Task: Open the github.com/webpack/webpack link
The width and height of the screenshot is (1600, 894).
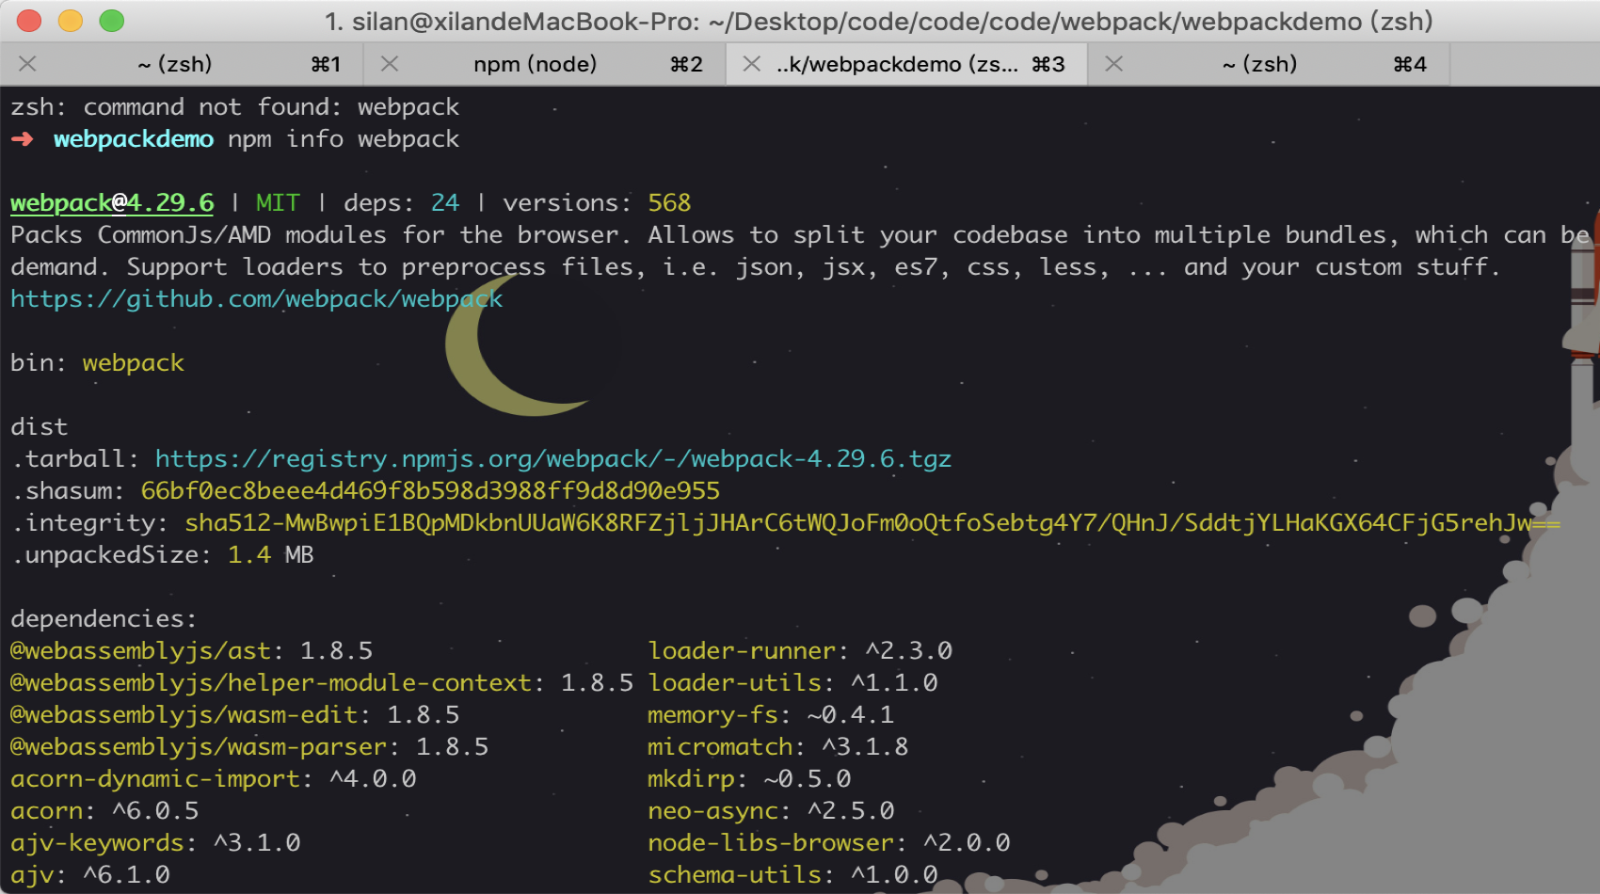Action: tap(257, 299)
